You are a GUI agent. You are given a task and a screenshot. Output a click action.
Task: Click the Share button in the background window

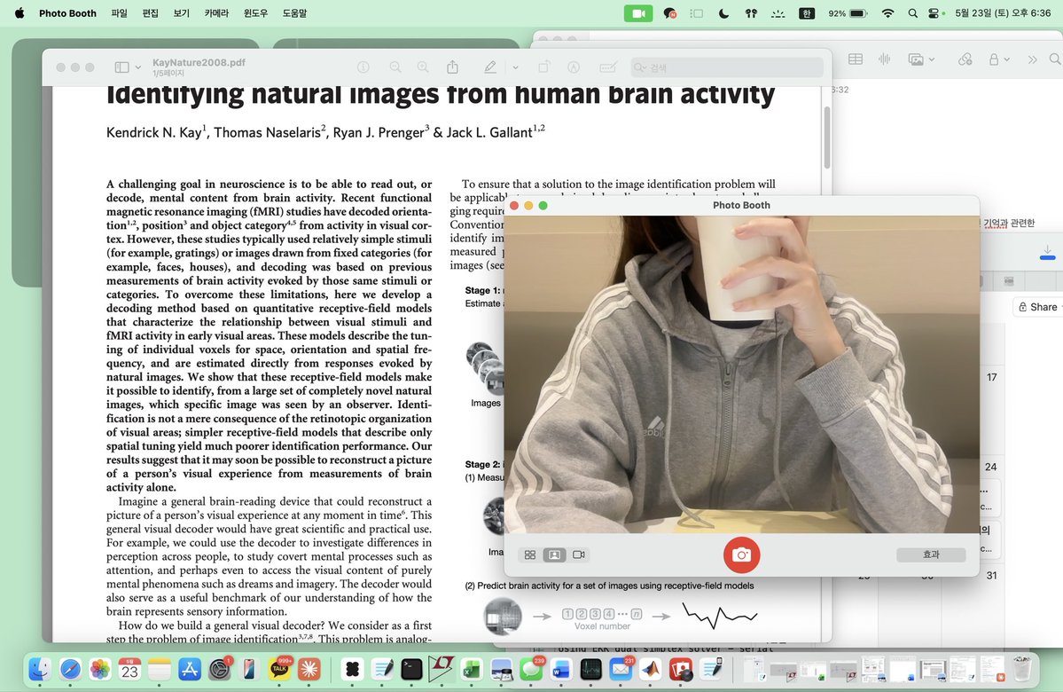(1038, 307)
